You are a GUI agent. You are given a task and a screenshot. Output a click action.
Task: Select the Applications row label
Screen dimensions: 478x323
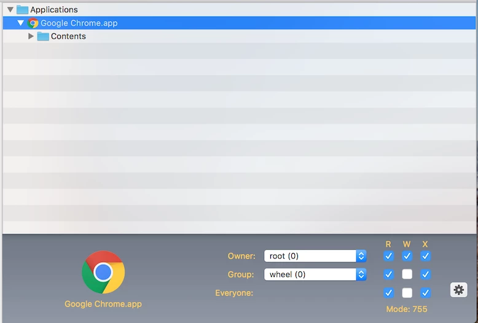tap(54, 10)
